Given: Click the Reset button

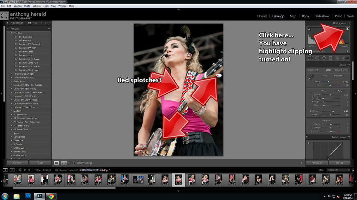Looking at the screenshot, I should pyautogui.click(x=339, y=162).
